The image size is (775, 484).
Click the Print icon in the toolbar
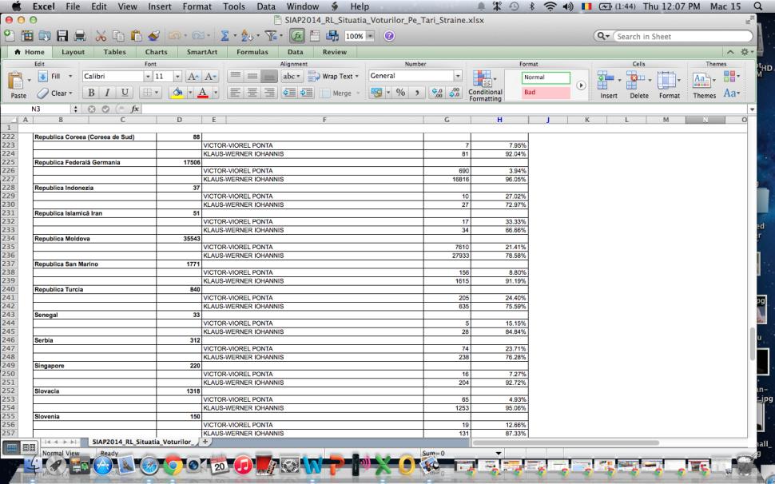click(81, 36)
